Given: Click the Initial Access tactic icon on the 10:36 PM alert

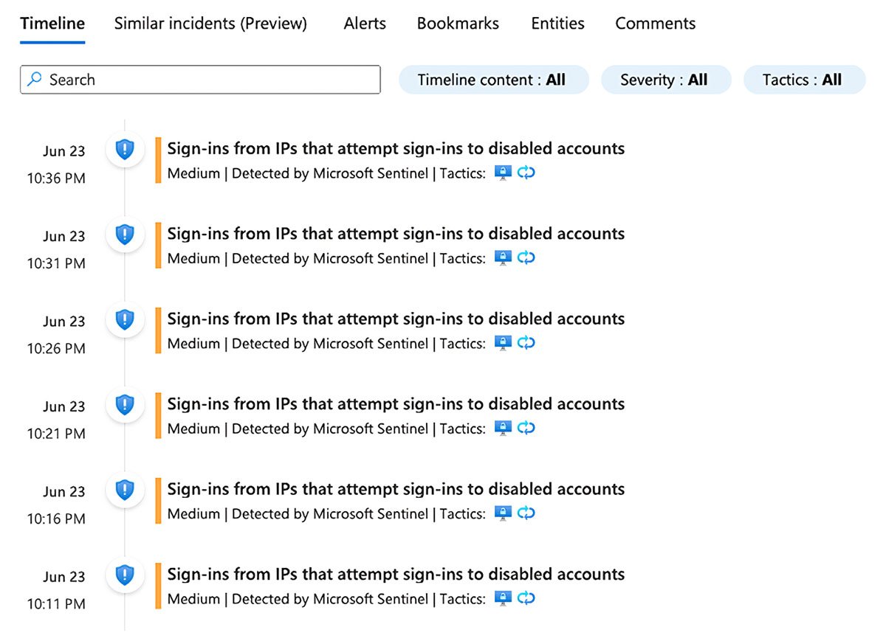Looking at the screenshot, I should point(503,173).
